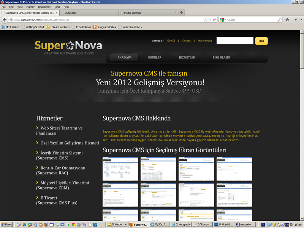Open the Photoshop Untitled-1 taskbar button
The height and width of the screenshot is (228, 304).
point(224,225)
